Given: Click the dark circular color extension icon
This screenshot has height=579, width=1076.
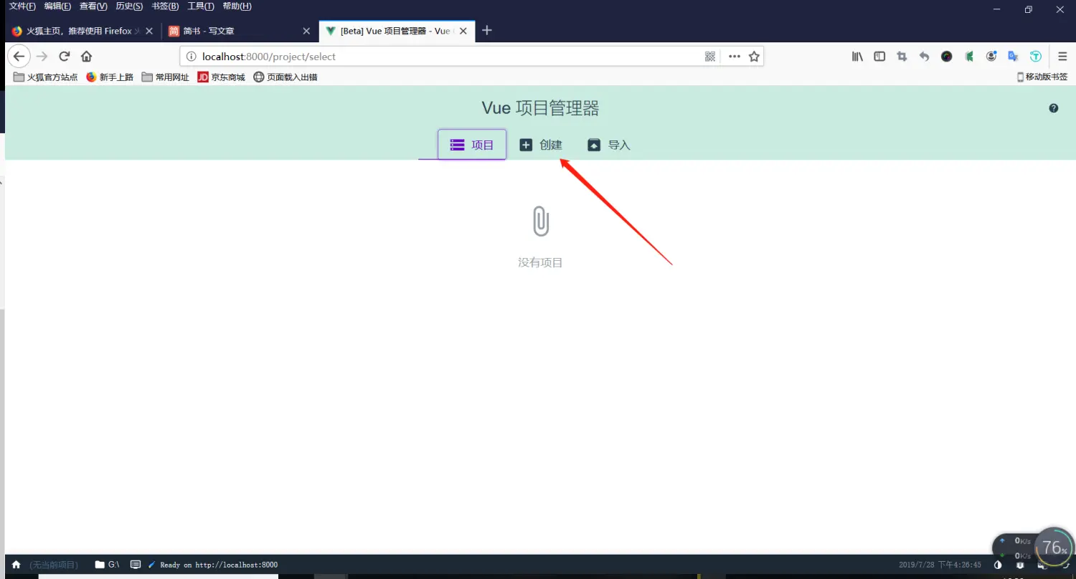Looking at the screenshot, I should point(947,57).
